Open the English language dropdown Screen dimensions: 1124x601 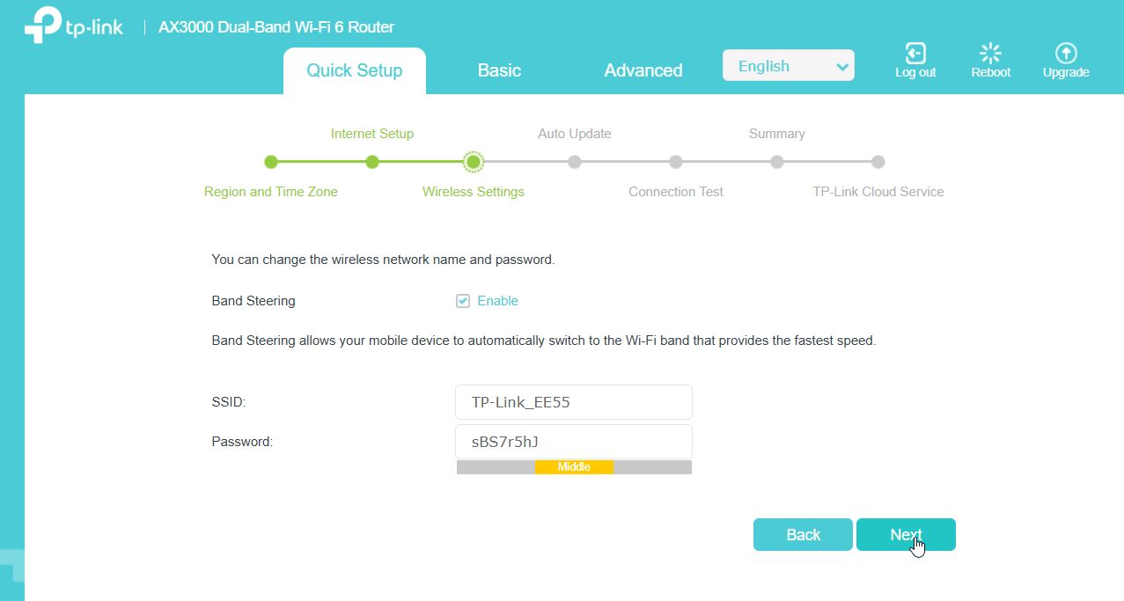[x=788, y=66]
